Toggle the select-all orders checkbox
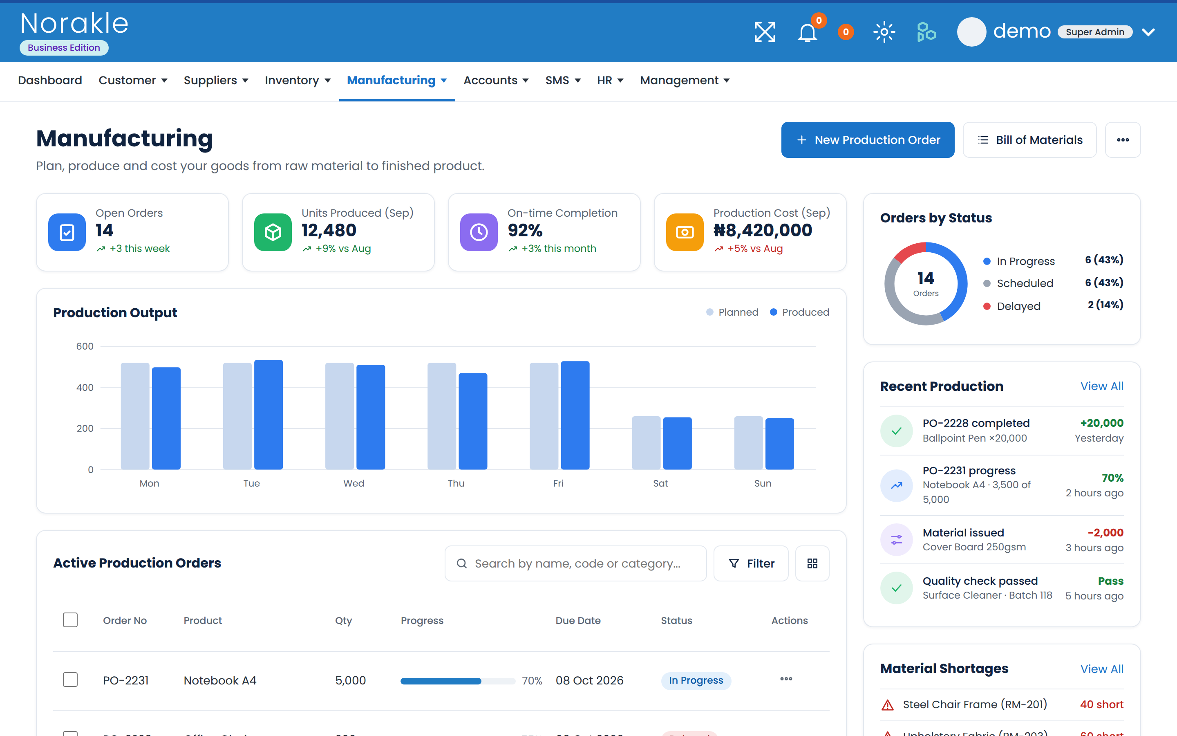This screenshot has width=1177, height=736. click(x=71, y=620)
